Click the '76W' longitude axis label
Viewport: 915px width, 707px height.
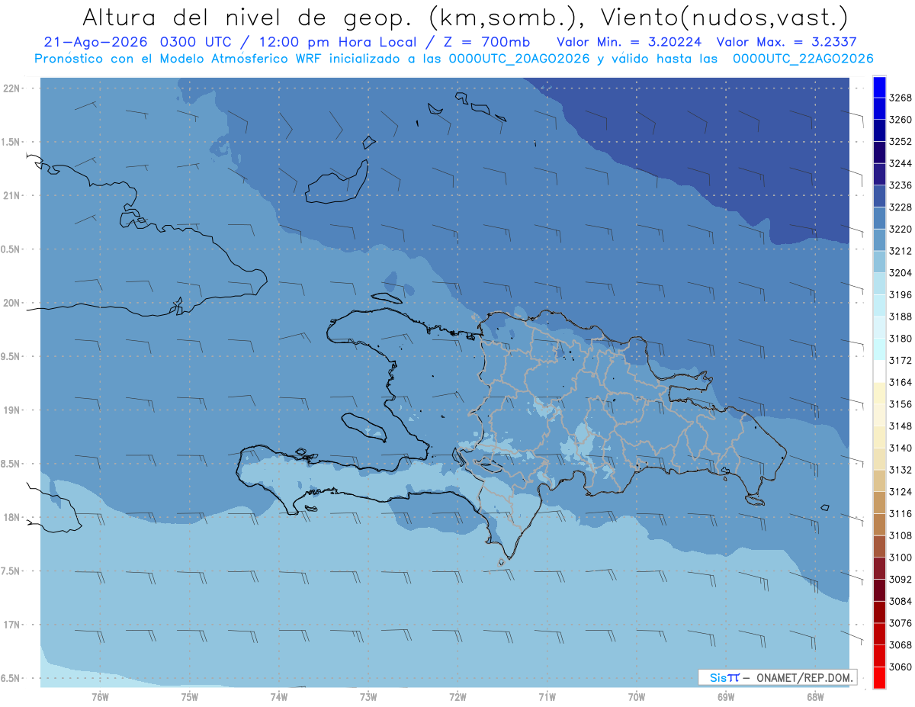click(x=100, y=696)
